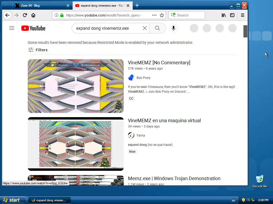This screenshot has height=204, width=273.
Task: Toggle the sidebar view icon
Action: coord(232,15)
